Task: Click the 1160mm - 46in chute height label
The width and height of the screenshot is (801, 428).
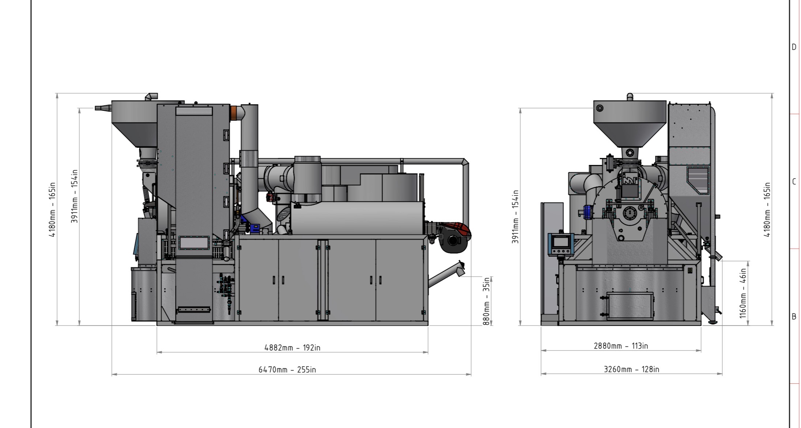Action: 743,293
